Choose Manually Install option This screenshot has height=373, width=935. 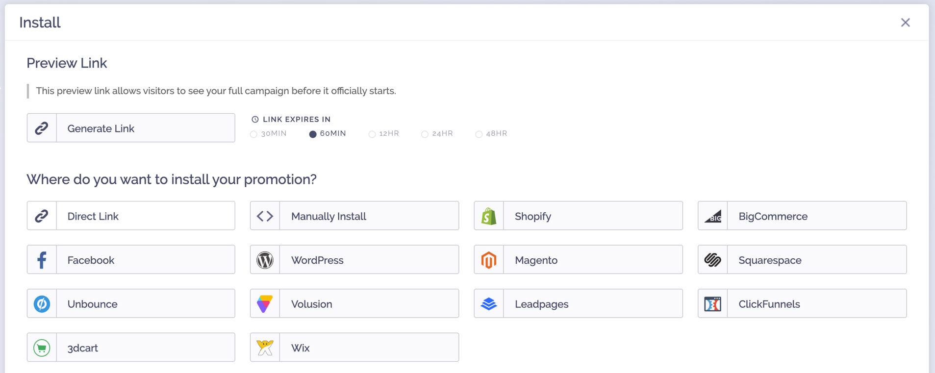(x=354, y=216)
